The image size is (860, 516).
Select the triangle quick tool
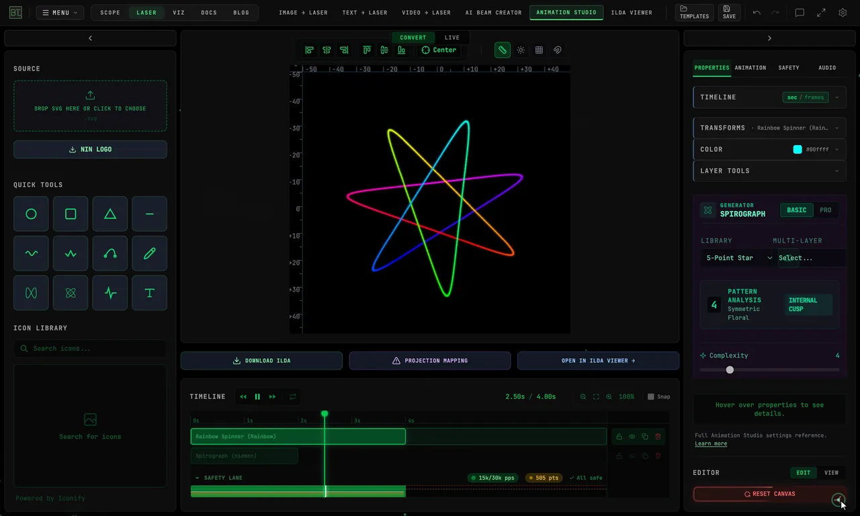point(110,214)
